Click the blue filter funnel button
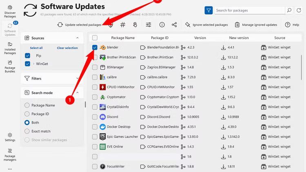 point(208,10)
